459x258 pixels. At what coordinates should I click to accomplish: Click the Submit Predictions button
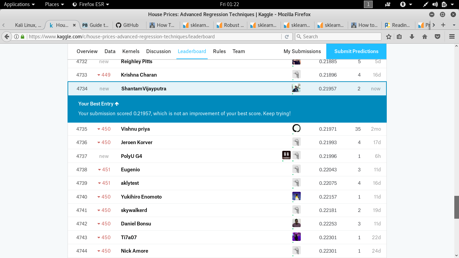pos(356,51)
